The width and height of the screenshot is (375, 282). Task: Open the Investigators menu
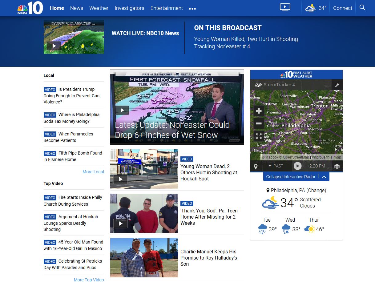pos(129,8)
